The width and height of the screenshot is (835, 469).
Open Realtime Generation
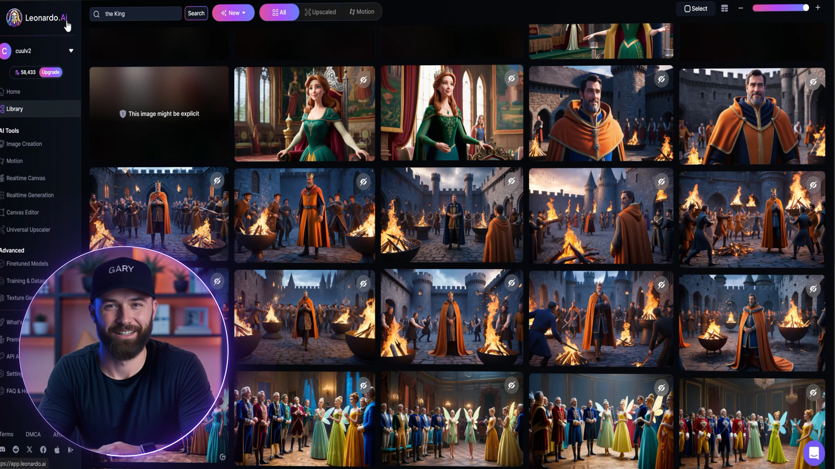(30, 195)
